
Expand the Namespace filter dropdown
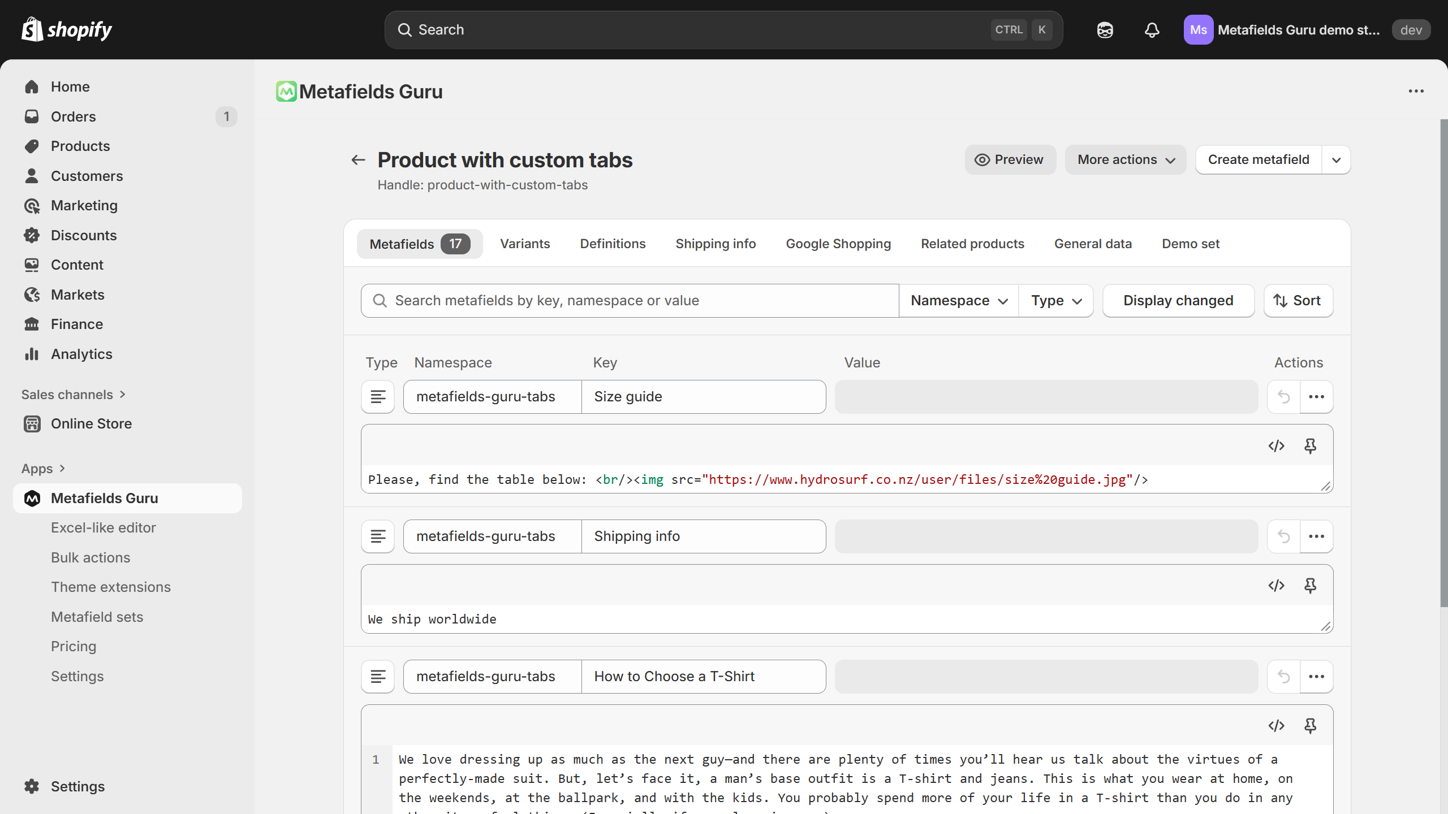(959, 301)
